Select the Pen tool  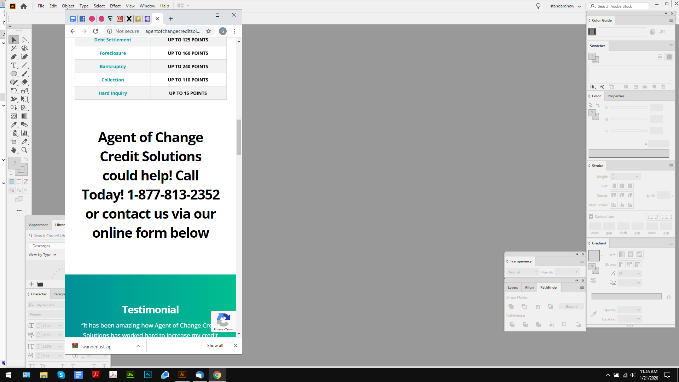tap(14, 57)
